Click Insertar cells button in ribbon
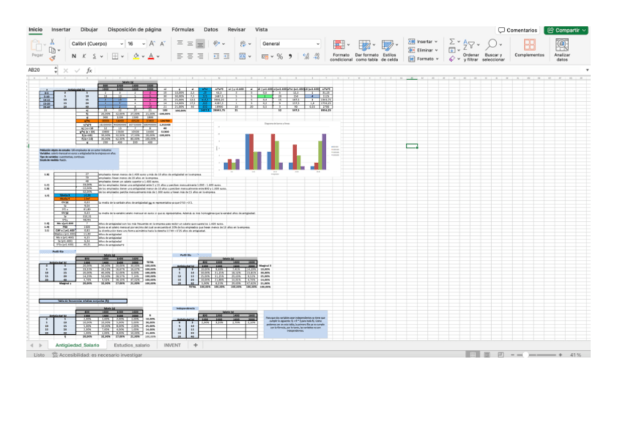Image resolution: width=617 pixels, height=436 pixels. point(423,41)
